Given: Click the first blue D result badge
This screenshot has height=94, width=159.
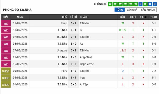Looking at the screenshot, I should pyautogui.click(x=140, y=4).
